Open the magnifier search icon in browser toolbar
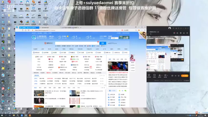Image resolution: width=208 pixels, height=117 pixels. coord(136,30)
